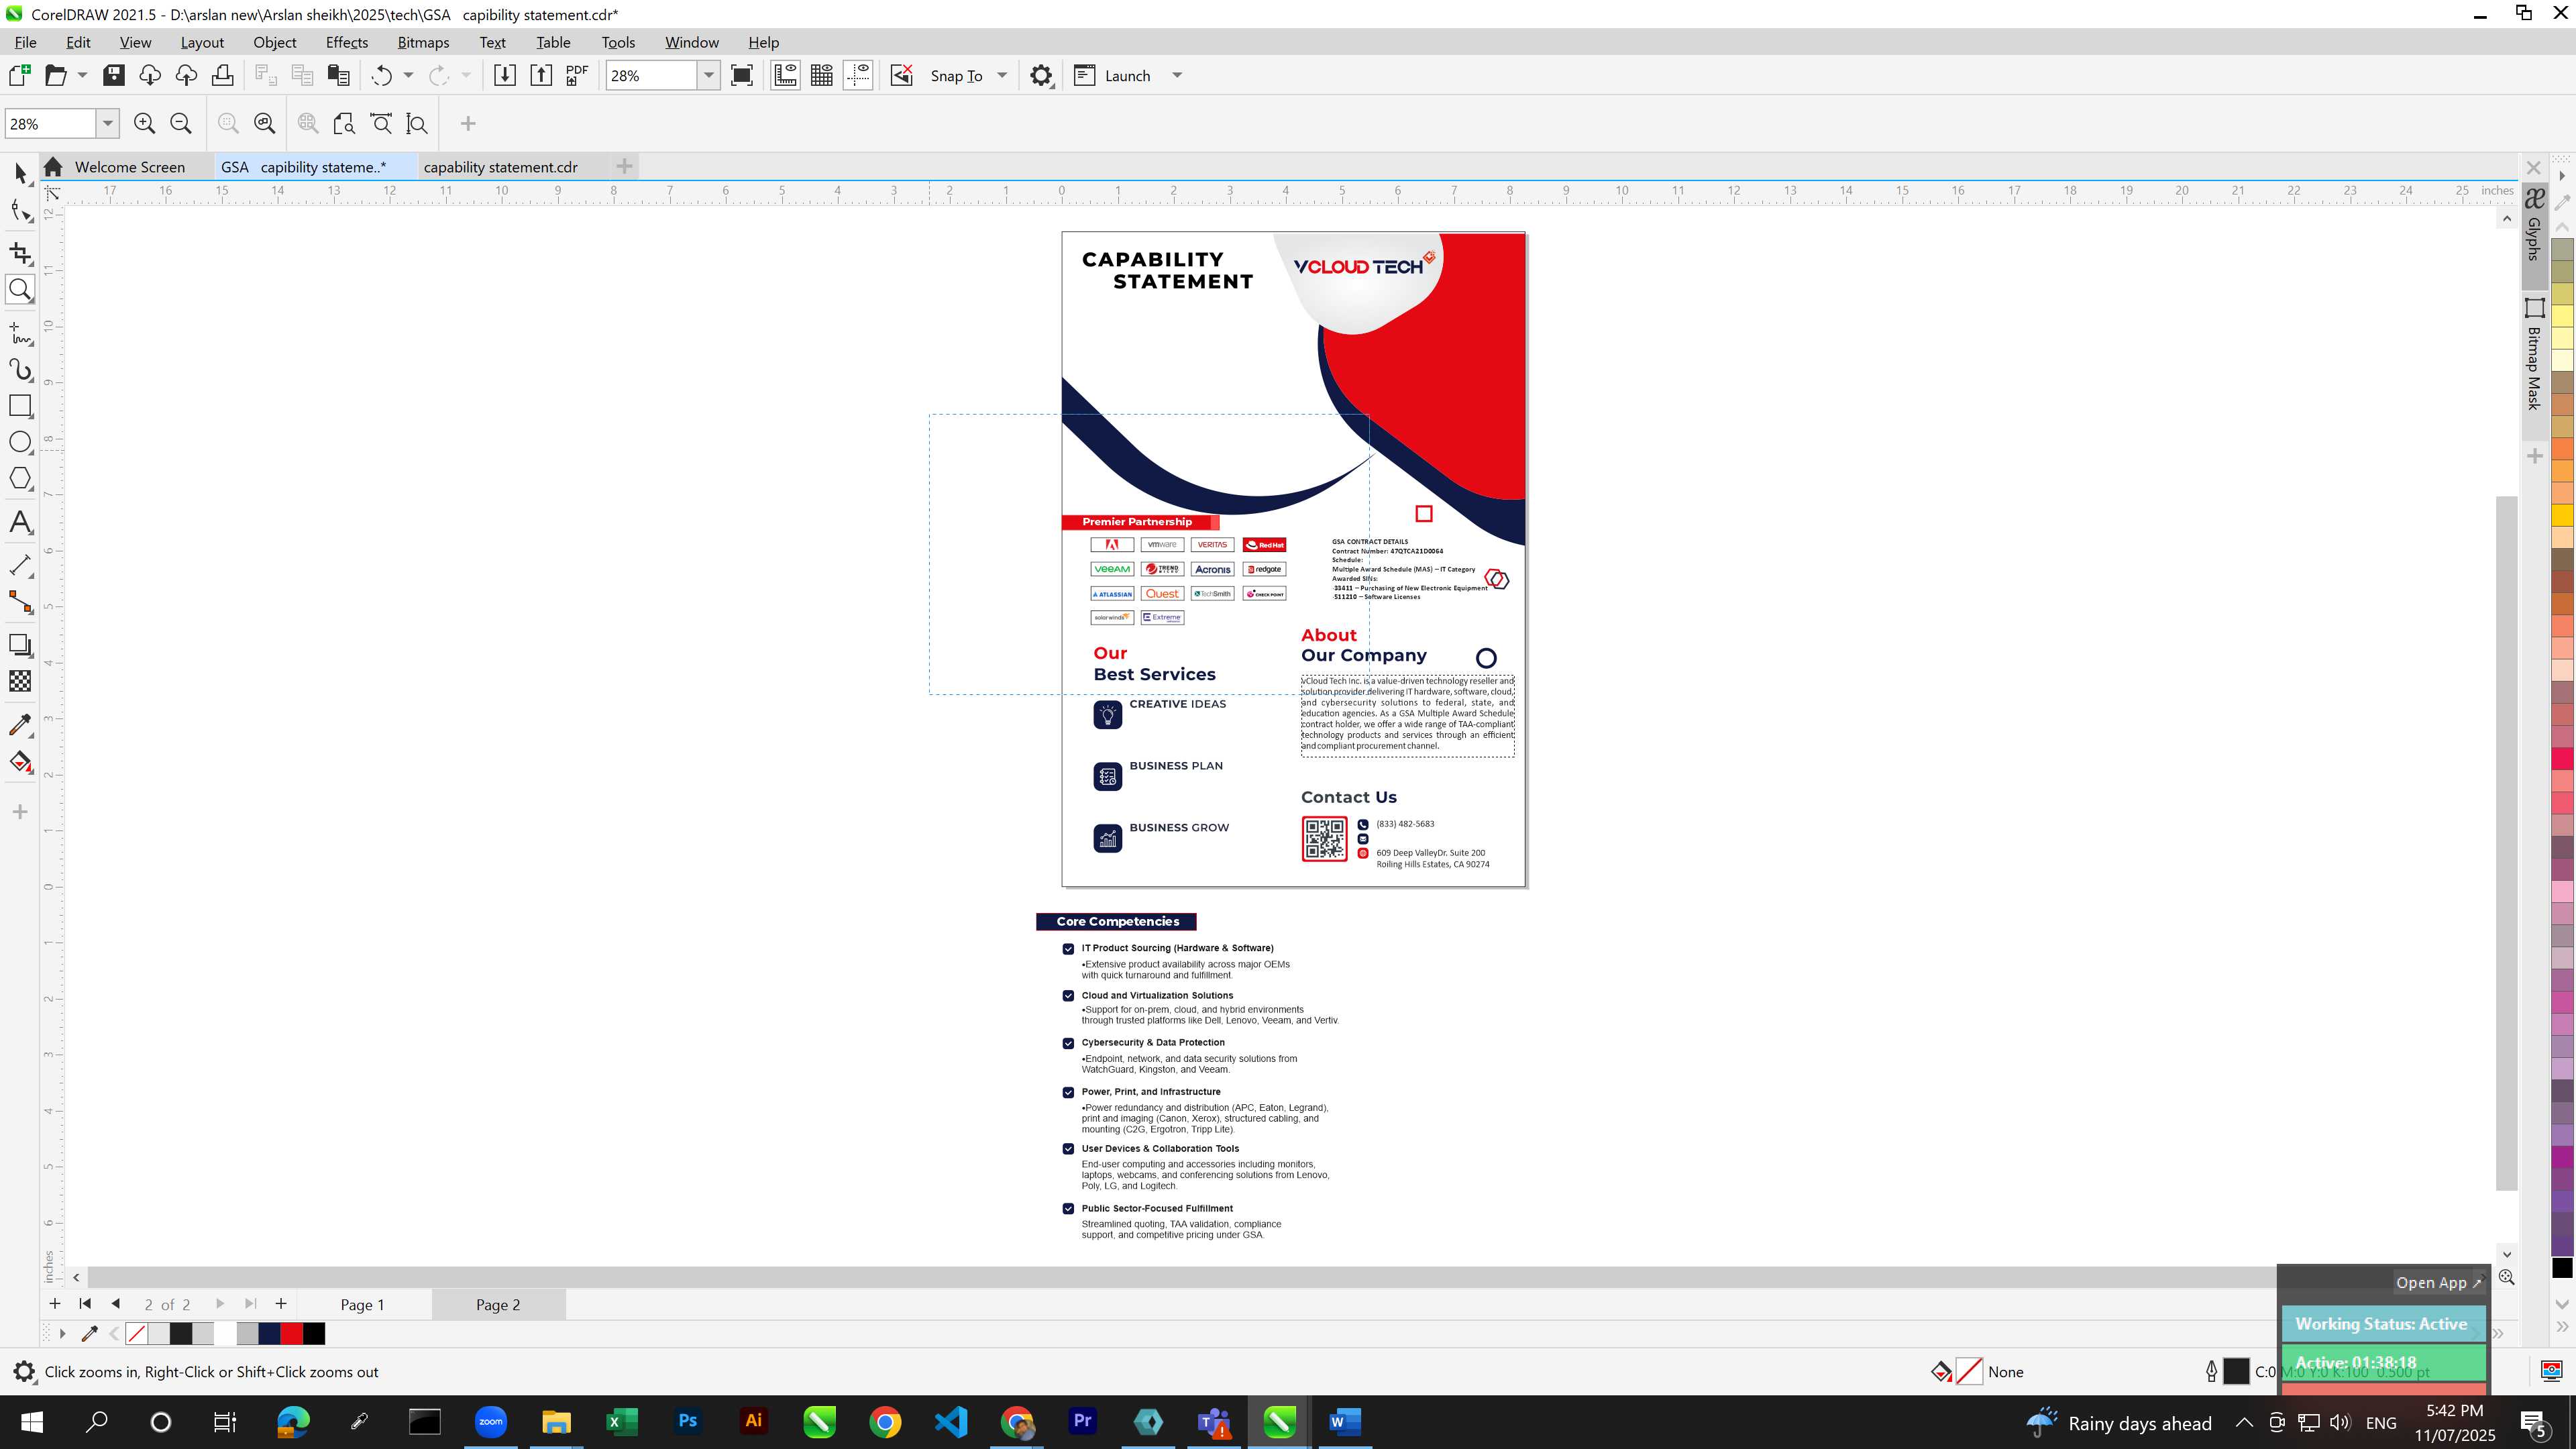2576x1449 pixels.
Task: Expand the Launch dropdown arrow
Action: pyautogui.click(x=1177, y=76)
